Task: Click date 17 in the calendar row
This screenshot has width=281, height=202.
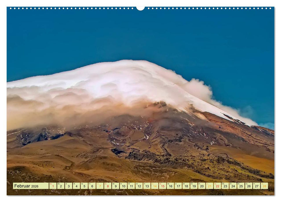Action: click(178, 186)
